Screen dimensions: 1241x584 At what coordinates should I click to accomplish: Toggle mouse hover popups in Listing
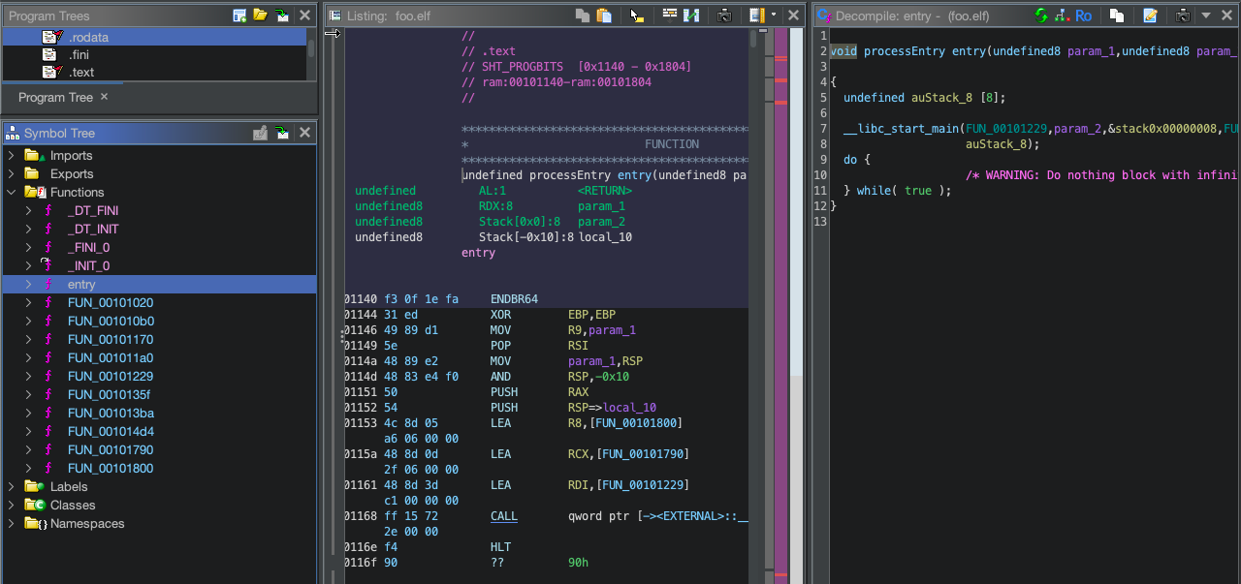tap(637, 15)
